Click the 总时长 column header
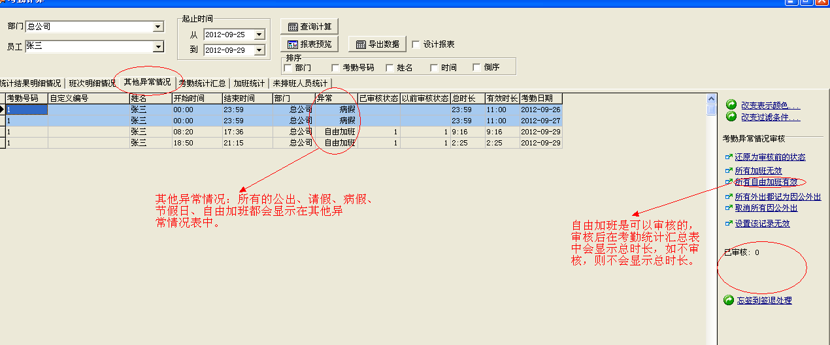 coord(467,98)
